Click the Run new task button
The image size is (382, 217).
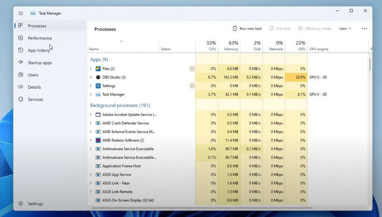247,28
